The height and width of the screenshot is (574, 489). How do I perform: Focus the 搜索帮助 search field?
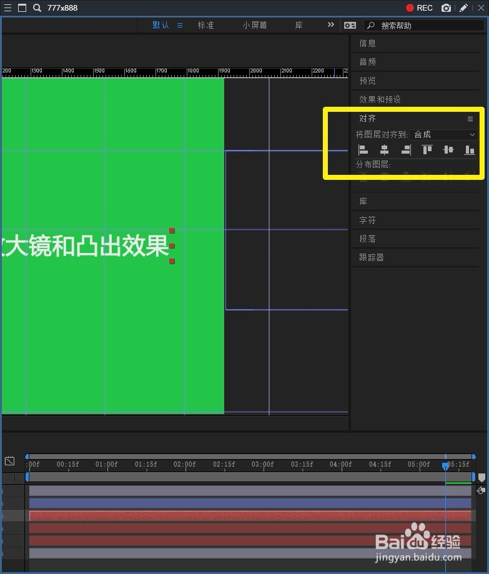pyautogui.click(x=424, y=25)
